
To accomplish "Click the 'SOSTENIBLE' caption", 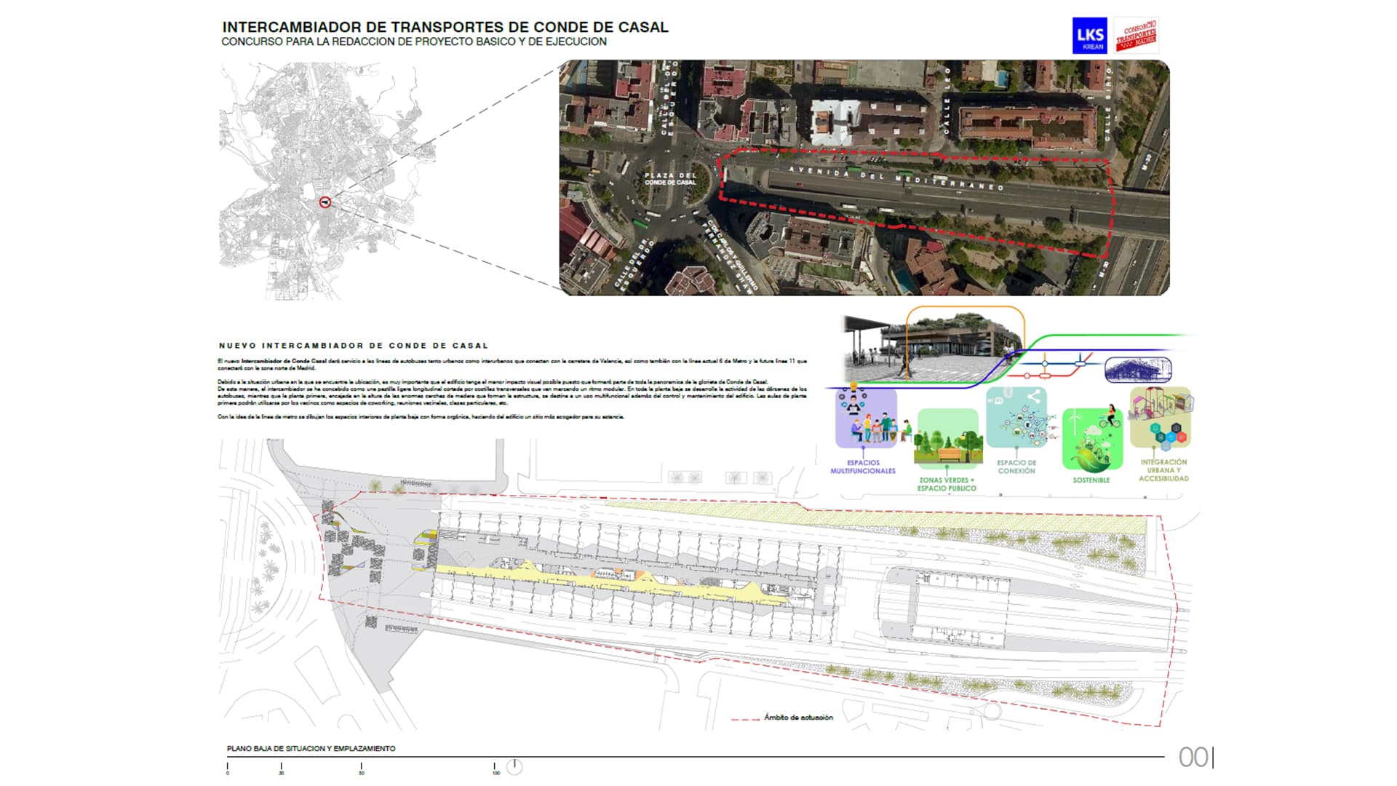I will point(1091,480).
